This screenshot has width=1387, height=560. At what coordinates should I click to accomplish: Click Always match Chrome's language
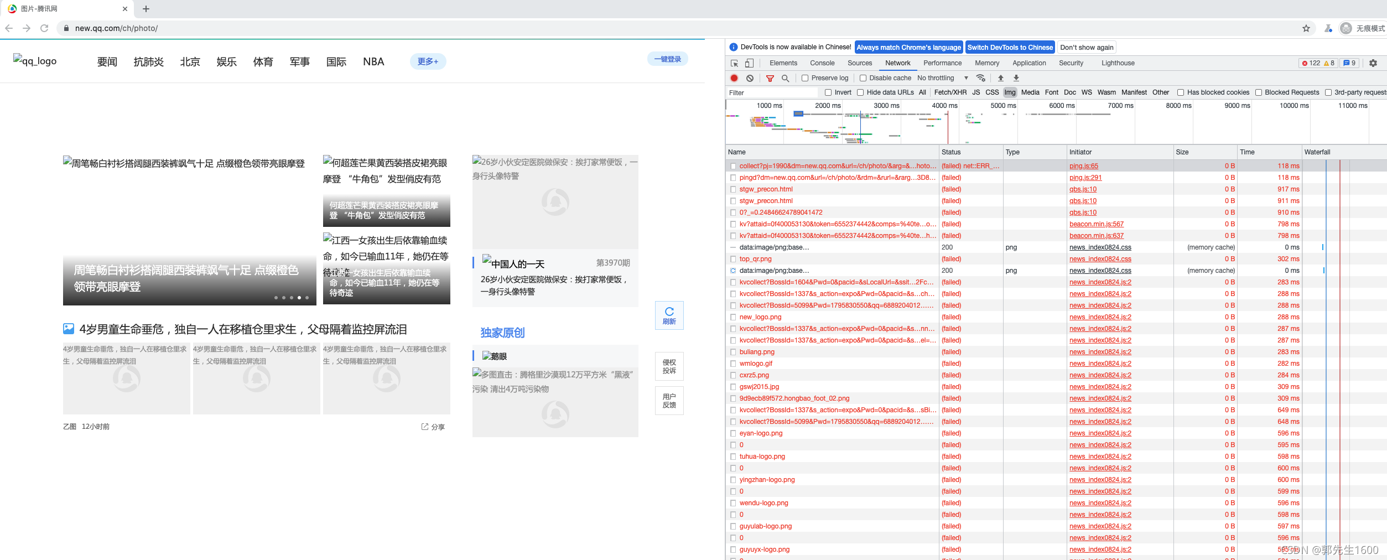click(x=909, y=48)
